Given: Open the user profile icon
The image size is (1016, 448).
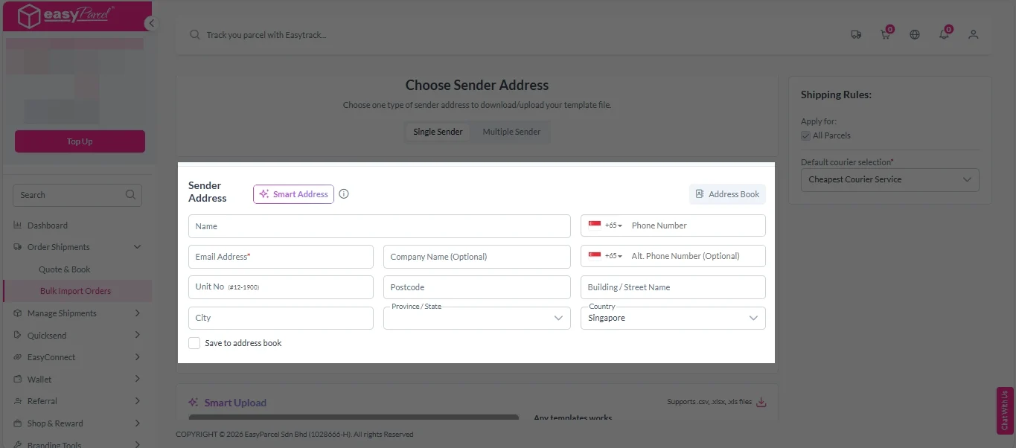Looking at the screenshot, I should (973, 34).
